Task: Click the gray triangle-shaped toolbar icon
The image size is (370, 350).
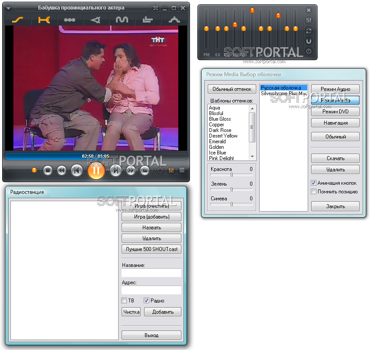Action: [95, 20]
